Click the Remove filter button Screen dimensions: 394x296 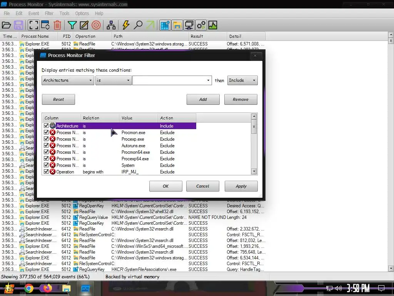coord(241,99)
